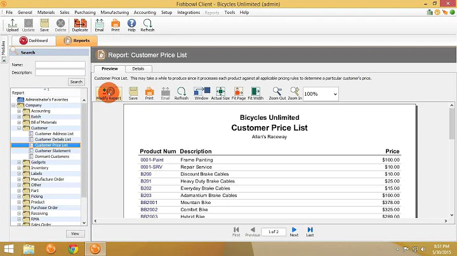Screen dimensions: 457x256
Task: Open the Tools menu
Action: click(x=230, y=12)
